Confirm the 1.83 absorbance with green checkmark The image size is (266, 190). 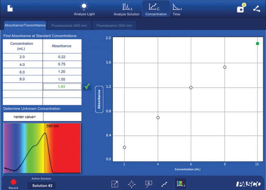87,87
